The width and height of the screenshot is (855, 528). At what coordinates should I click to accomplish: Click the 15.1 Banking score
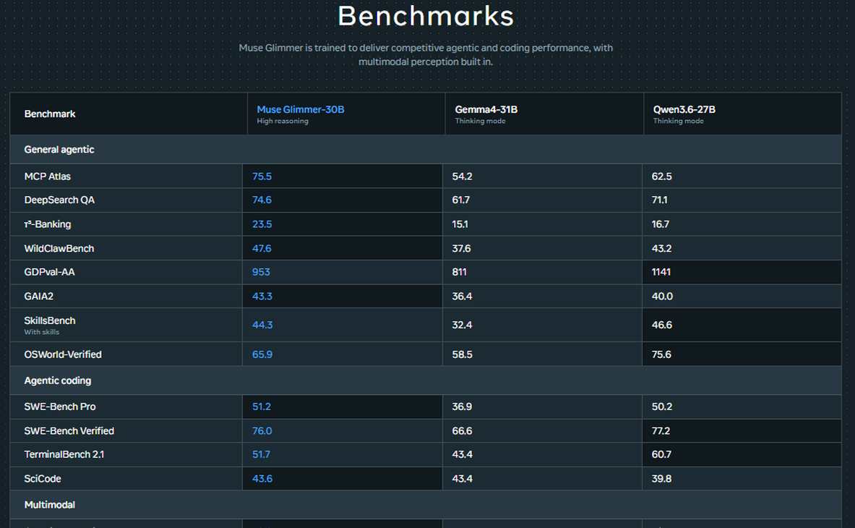(460, 224)
